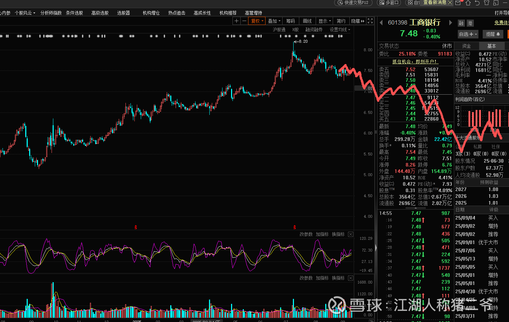Screen dimensions: 509x322
Task: Open the 自选+ watchlist dropdown
Action: click(468, 34)
